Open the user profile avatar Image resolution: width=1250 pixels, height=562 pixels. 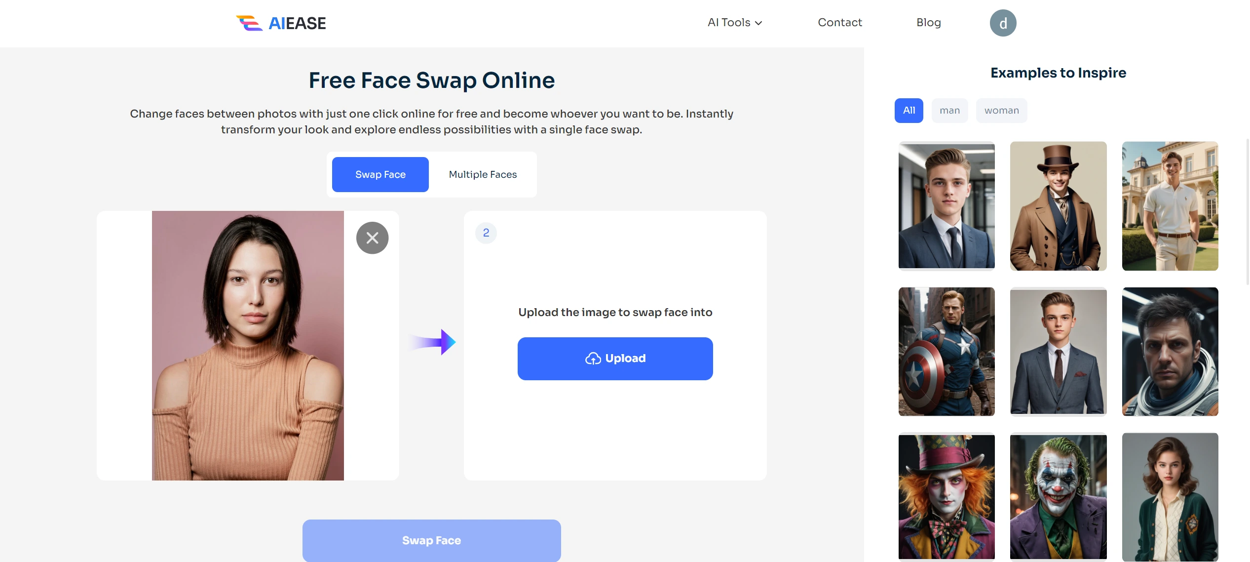tap(1002, 23)
